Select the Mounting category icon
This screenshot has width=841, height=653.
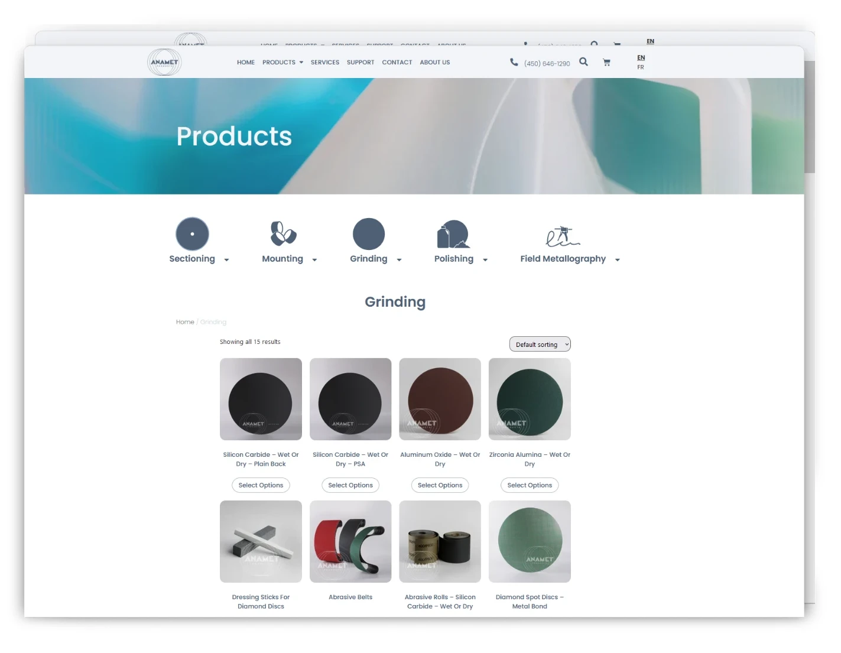point(283,233)
